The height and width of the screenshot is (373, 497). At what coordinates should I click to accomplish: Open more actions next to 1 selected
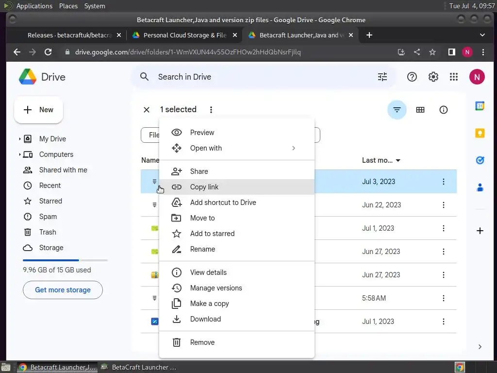pos(211,110)
